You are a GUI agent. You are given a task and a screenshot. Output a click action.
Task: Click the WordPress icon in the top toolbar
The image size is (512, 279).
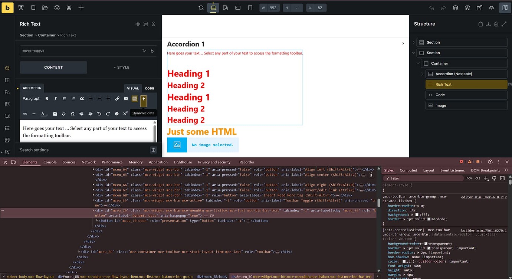pyautogui.click(x=467, y=7)
